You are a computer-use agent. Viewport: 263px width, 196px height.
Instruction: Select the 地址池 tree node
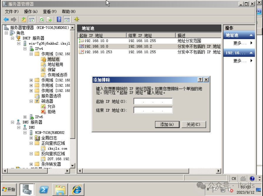[53, 59]
